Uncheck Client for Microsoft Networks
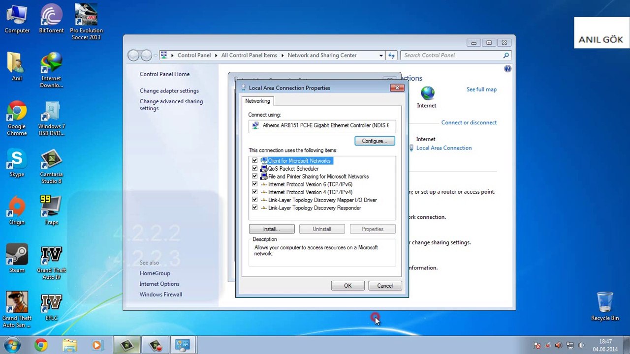The width and height of the screenshot is (630, 354). pyautogui.click(x=254, y=161)
